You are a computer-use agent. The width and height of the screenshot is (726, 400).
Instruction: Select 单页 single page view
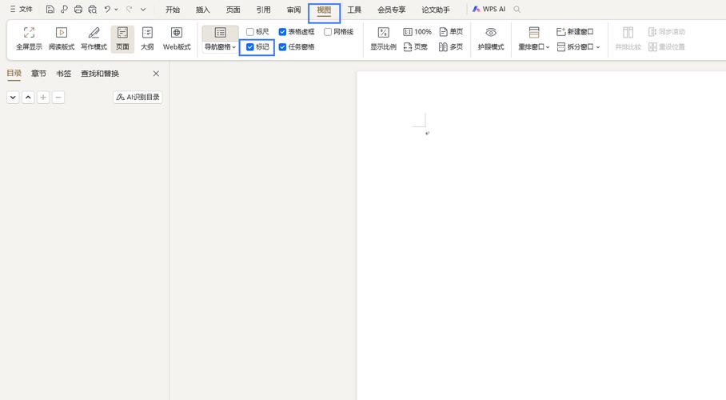(x=451, y=31)
